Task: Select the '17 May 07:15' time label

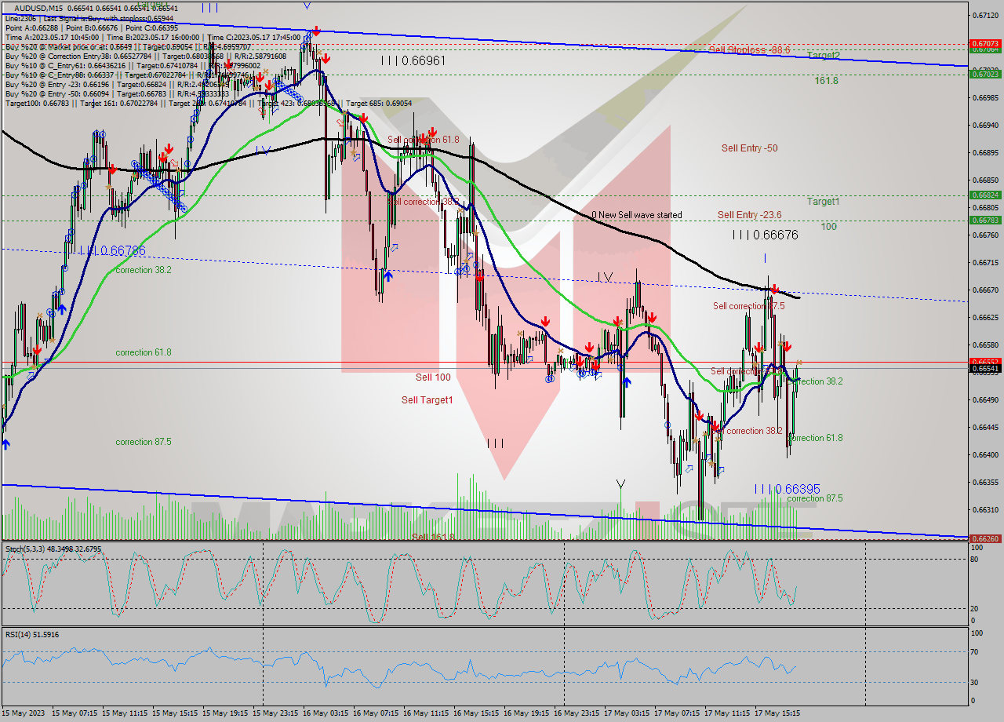Action: [x=676, y=713]
